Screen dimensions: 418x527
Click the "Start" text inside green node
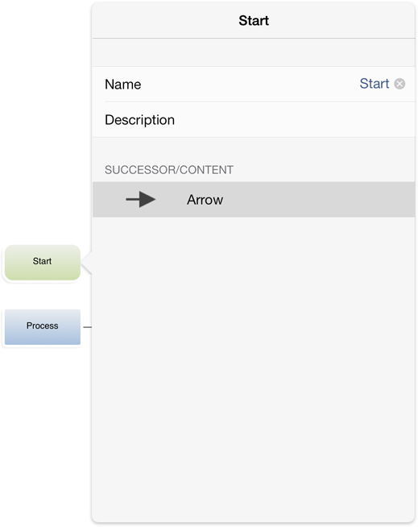coord(42,261)
